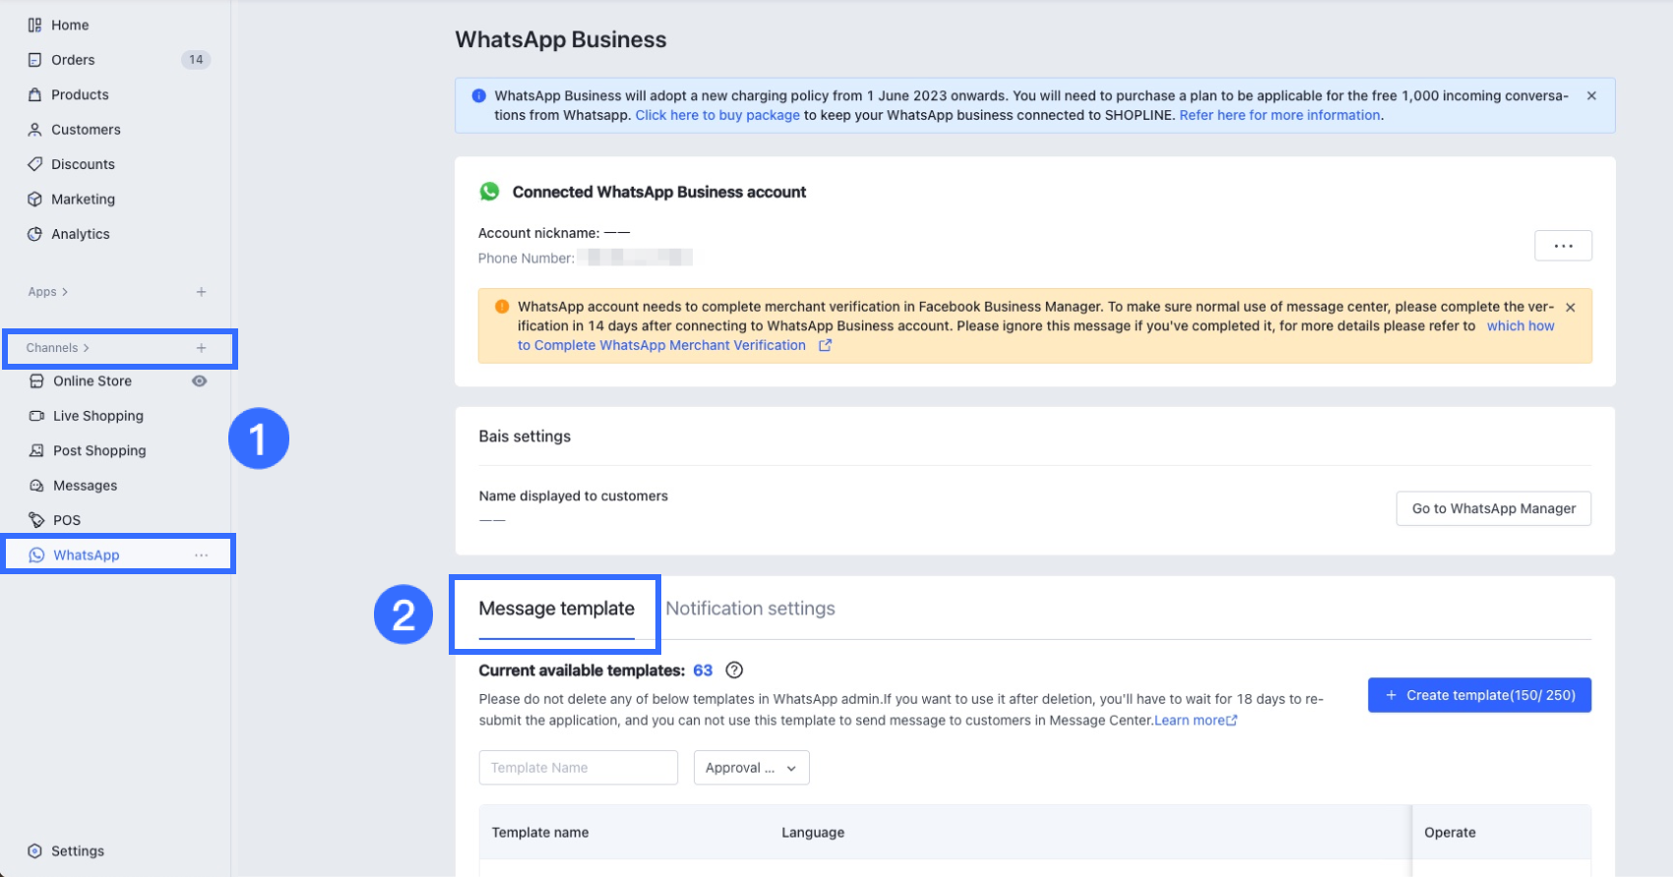Screen dimensions: 1673x877
Task: Dismiss the blue charging policy banner
Action: 1591,96
